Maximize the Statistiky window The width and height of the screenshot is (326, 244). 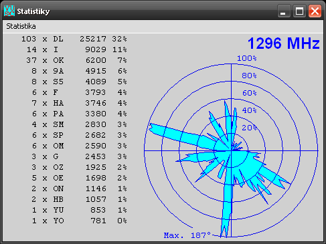[299, 11]
